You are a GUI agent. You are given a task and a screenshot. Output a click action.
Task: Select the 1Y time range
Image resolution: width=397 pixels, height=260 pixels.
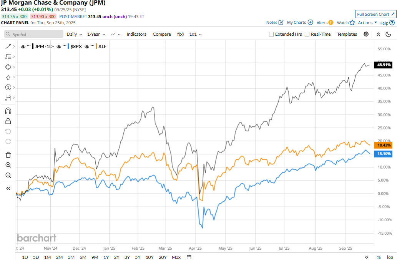coord(106,257)
